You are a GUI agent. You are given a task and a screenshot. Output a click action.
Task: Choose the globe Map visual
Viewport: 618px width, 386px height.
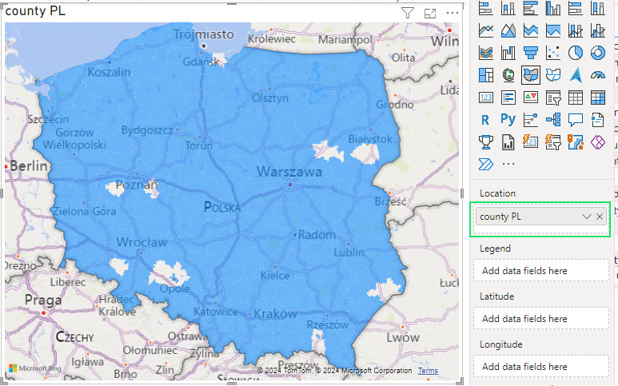[508, 75]
